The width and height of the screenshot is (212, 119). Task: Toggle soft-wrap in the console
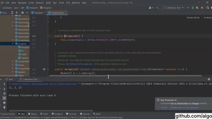point(4,94)
